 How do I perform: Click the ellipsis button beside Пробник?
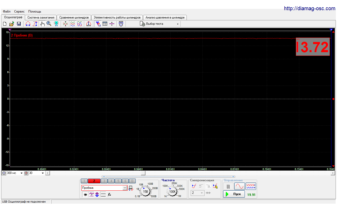(x=125, y=188)
